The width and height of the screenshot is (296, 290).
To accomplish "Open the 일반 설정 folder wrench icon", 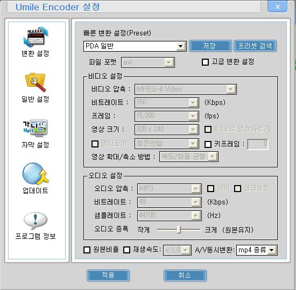I will (36, 82).
